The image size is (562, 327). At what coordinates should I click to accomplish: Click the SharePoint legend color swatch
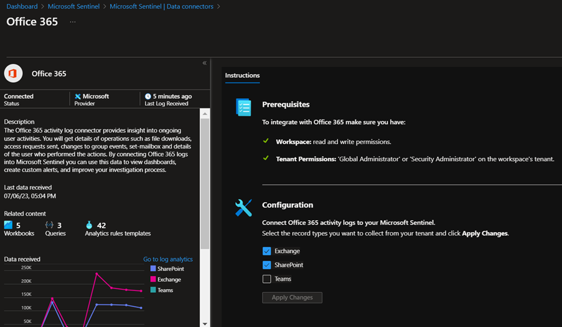point(153,269)
